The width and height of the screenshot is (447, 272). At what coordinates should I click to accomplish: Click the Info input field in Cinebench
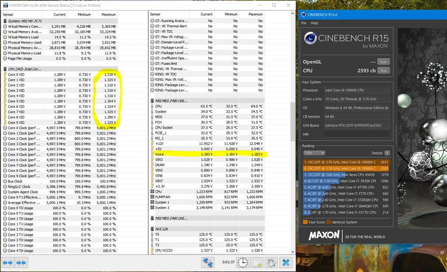pos(357,134)
